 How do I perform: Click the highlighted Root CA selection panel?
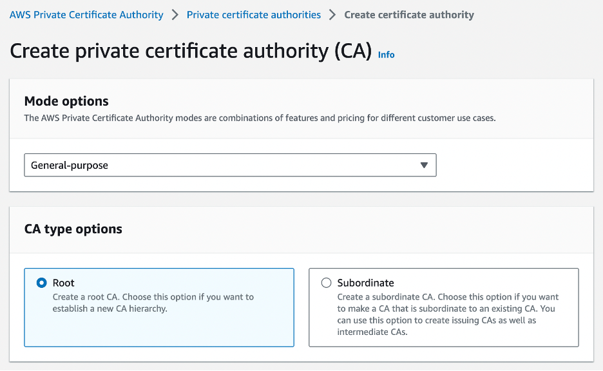(158, 307)
